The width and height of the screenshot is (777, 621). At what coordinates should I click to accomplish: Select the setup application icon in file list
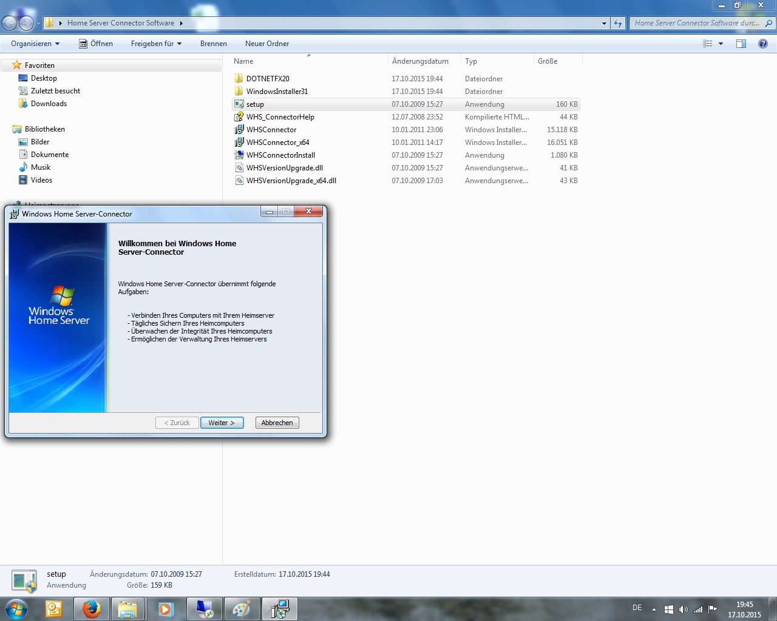239,104
